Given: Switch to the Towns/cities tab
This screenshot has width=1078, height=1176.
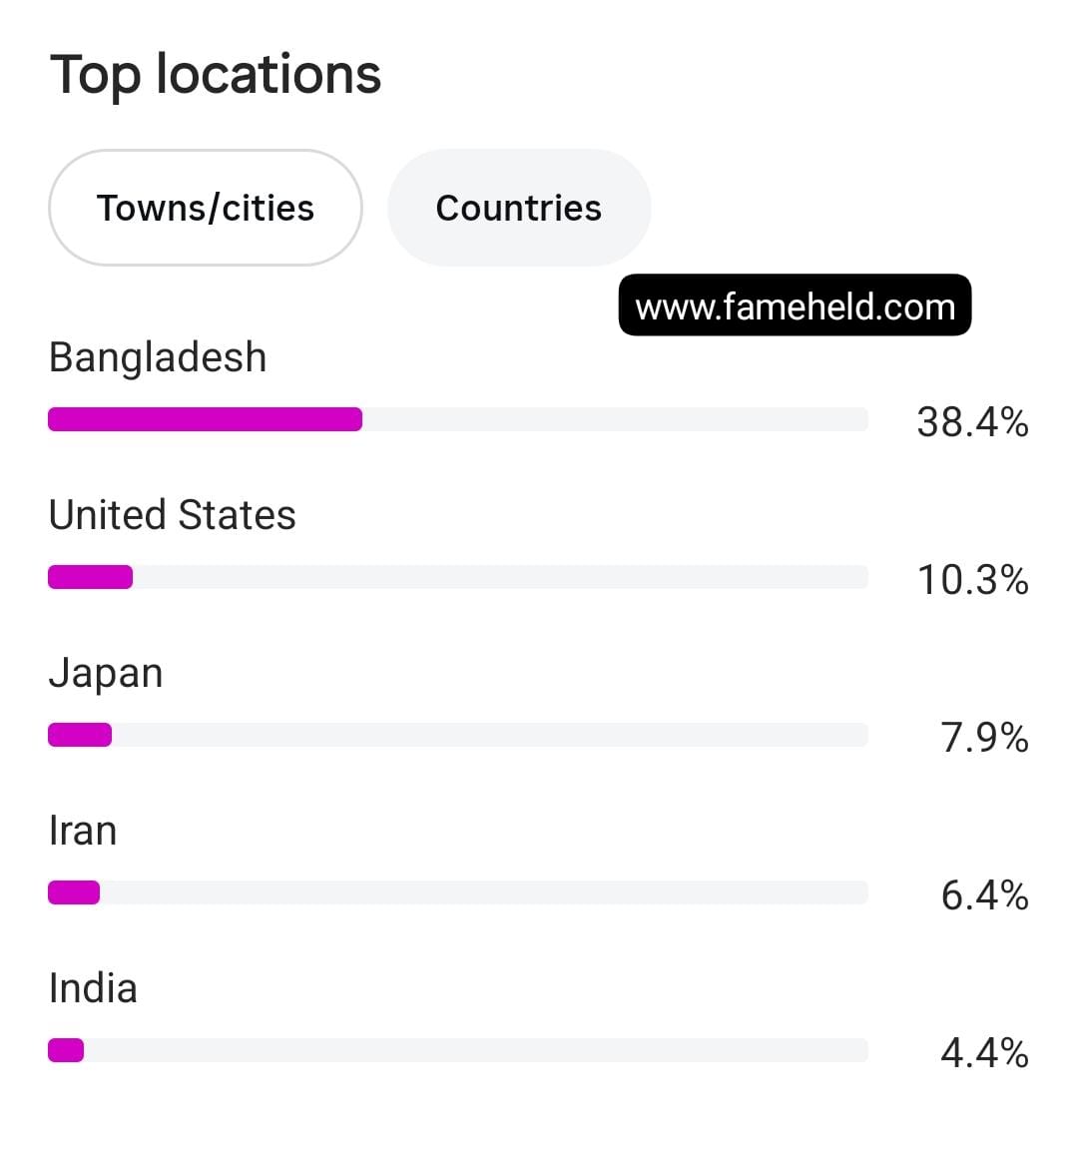Looking at the screenshot, I should [206, 208].
